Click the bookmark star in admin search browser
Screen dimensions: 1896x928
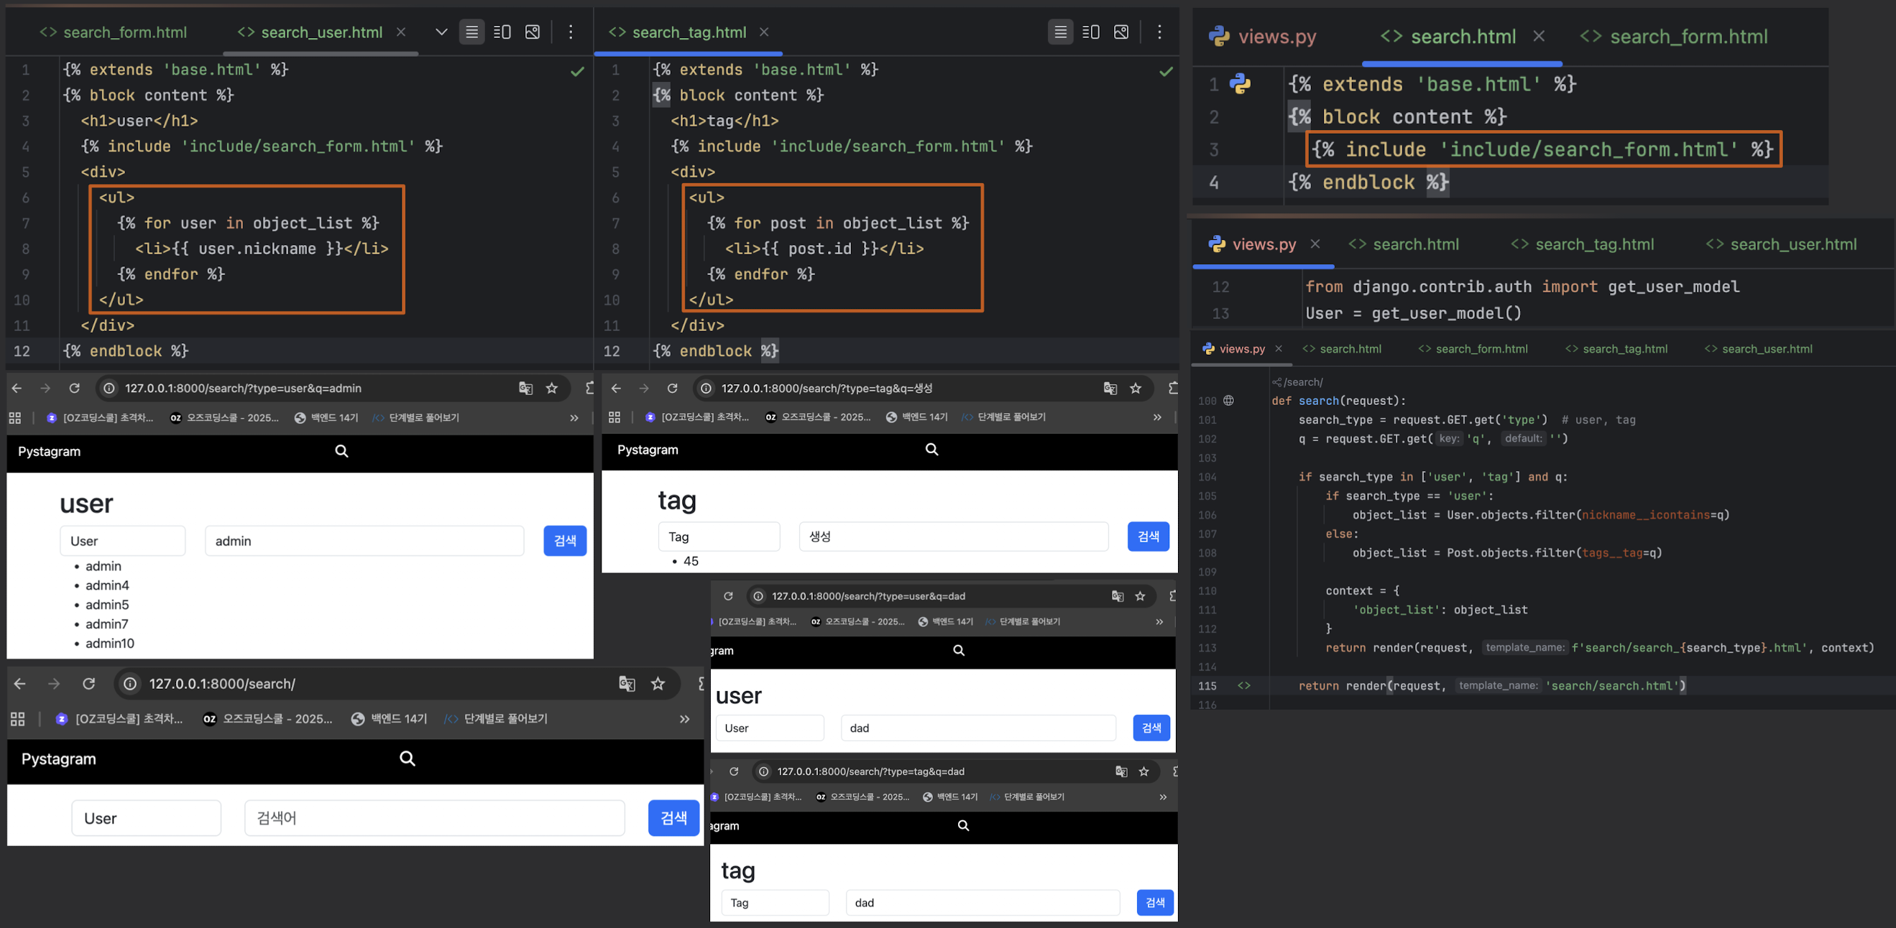[x=551, y=389]
